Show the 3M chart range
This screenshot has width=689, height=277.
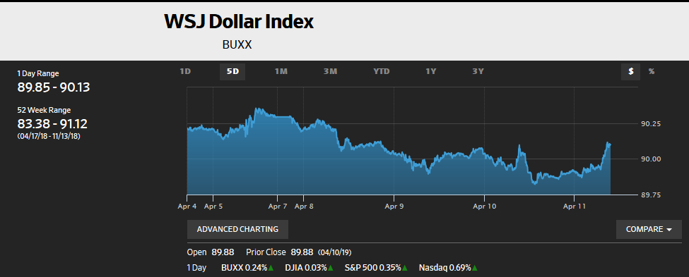(x=330, y=71)
